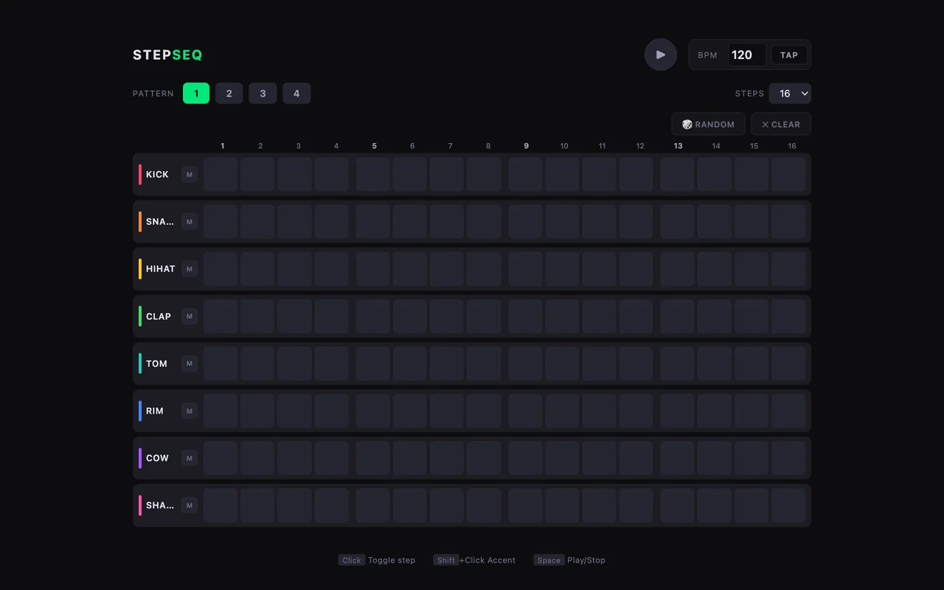Click the Space key hint
Screen dimensions: 944x590
tap(549, 560)
